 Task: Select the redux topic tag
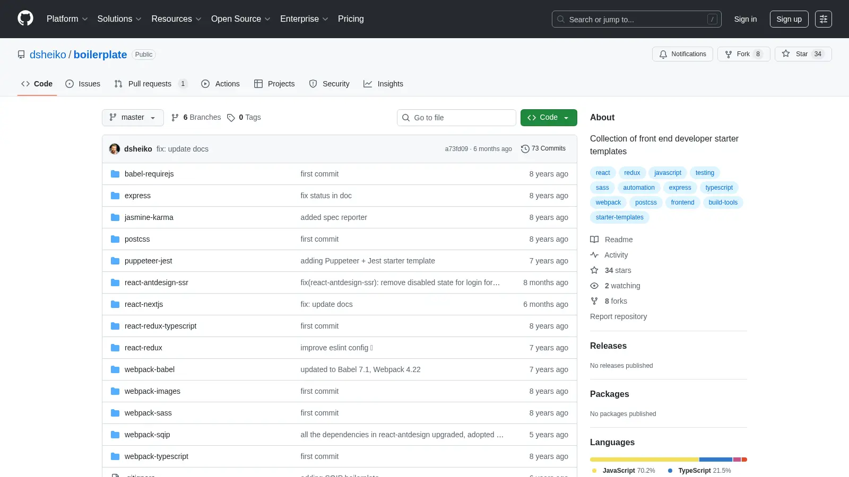tap(632, 173)
